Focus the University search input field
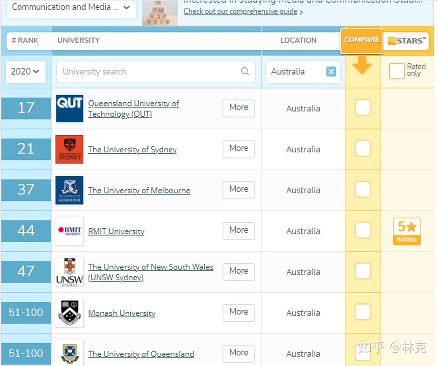This screenshot has height=366, width=438. (156, 72)
